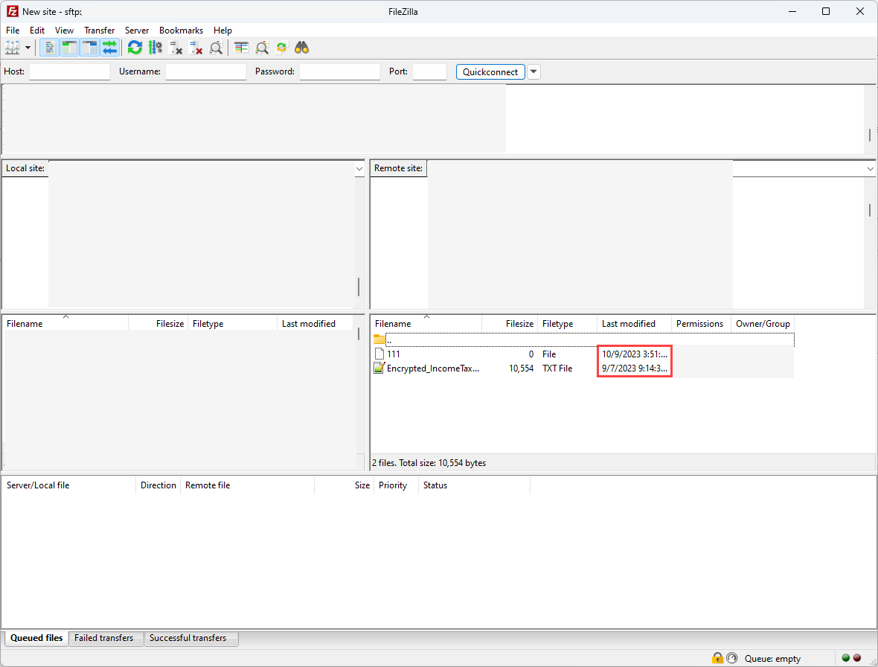Select the file icon for 111

click(379, 354)
